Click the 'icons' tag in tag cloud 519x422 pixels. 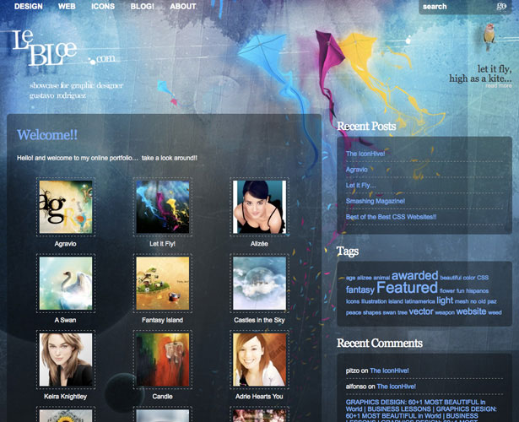point(353,301)
